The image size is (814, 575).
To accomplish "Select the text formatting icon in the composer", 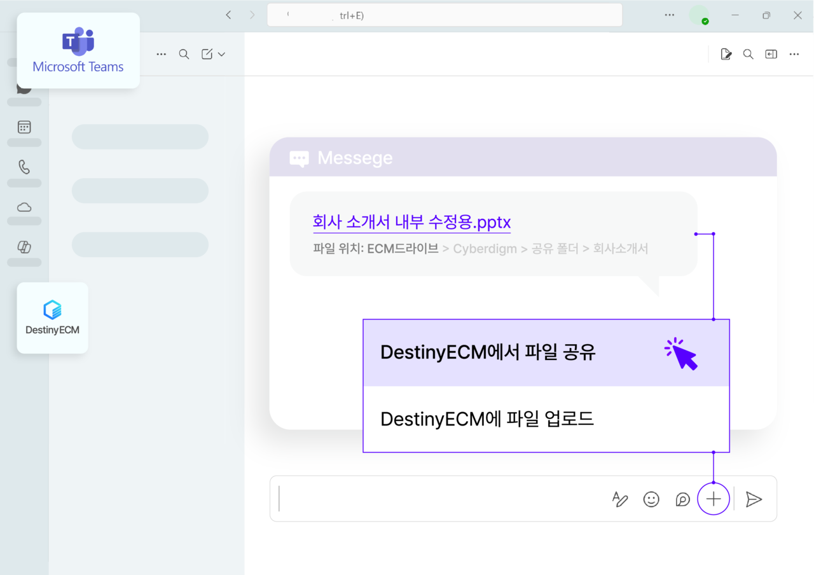I will (620, 499).
